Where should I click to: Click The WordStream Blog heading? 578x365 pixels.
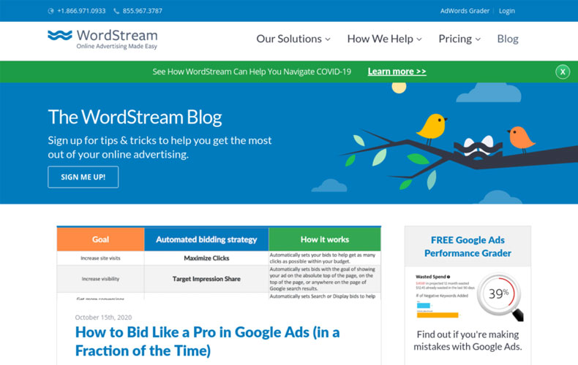pyautogui.click(x=135, y=118)
